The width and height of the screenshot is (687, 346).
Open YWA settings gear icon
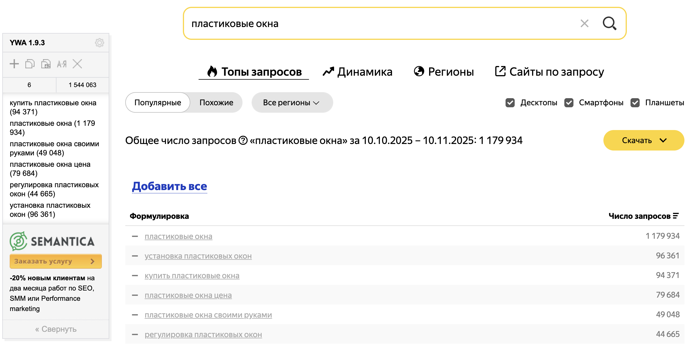99,43
